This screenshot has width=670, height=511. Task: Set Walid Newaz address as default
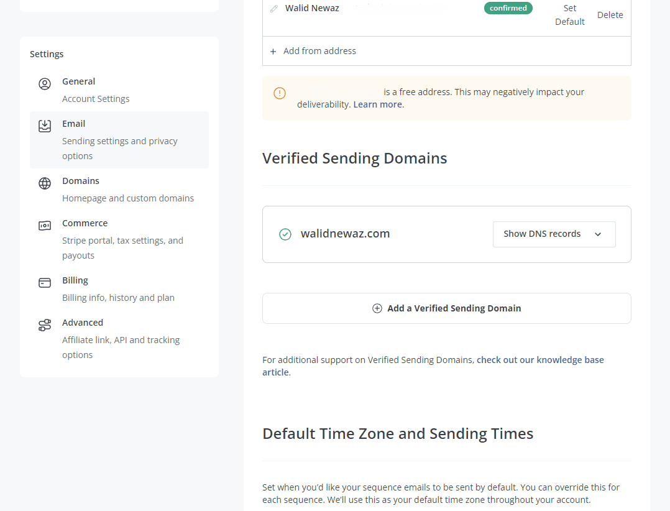point(569,15)
